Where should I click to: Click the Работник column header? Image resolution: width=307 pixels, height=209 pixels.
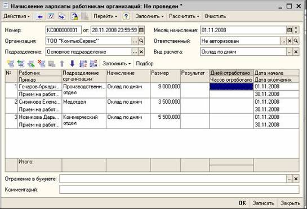(x=39, y=73)
